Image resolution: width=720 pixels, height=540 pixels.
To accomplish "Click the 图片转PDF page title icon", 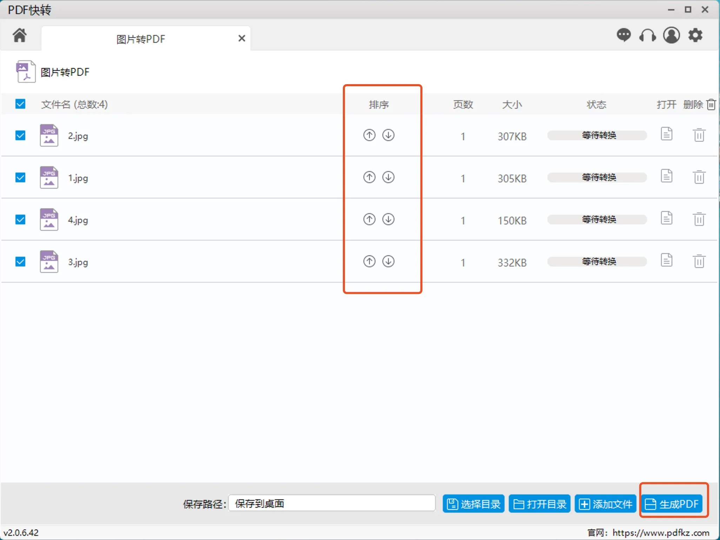I will [x=25, y=72].
